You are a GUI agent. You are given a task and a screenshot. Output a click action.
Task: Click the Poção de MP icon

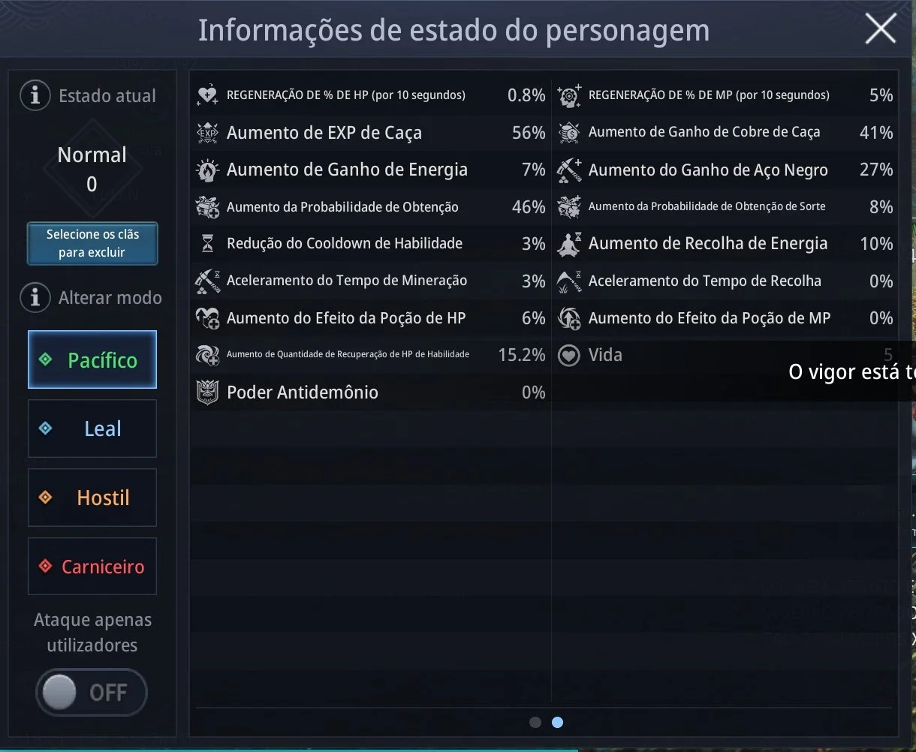[x=569, y=318]
